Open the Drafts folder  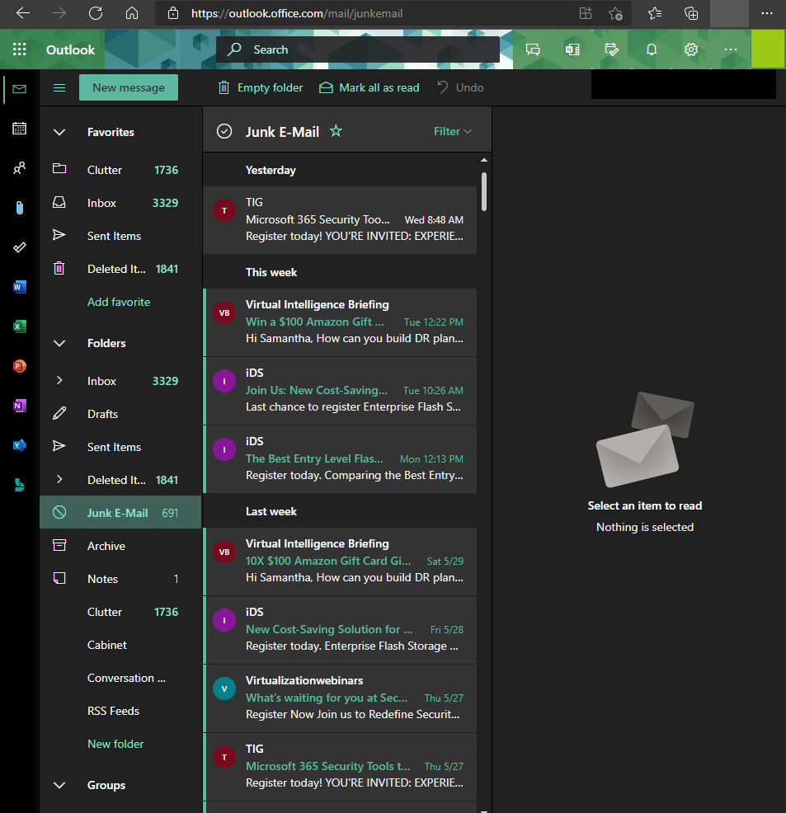click(120, 414)
